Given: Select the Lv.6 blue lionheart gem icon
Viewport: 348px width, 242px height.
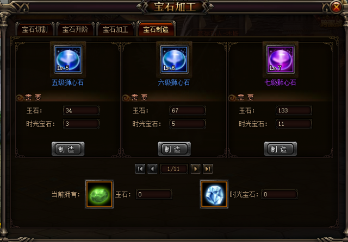Looking at the screenshot, I should 174,60.
